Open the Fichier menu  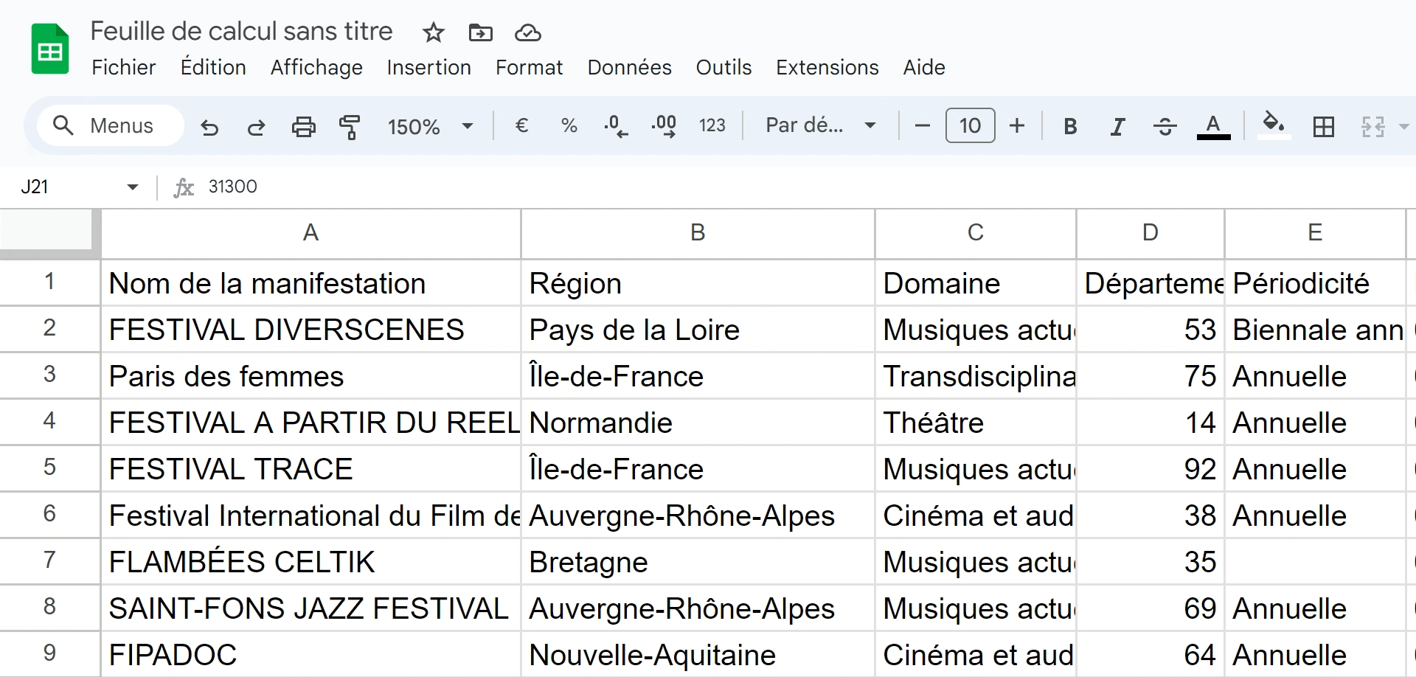point(124,67)
